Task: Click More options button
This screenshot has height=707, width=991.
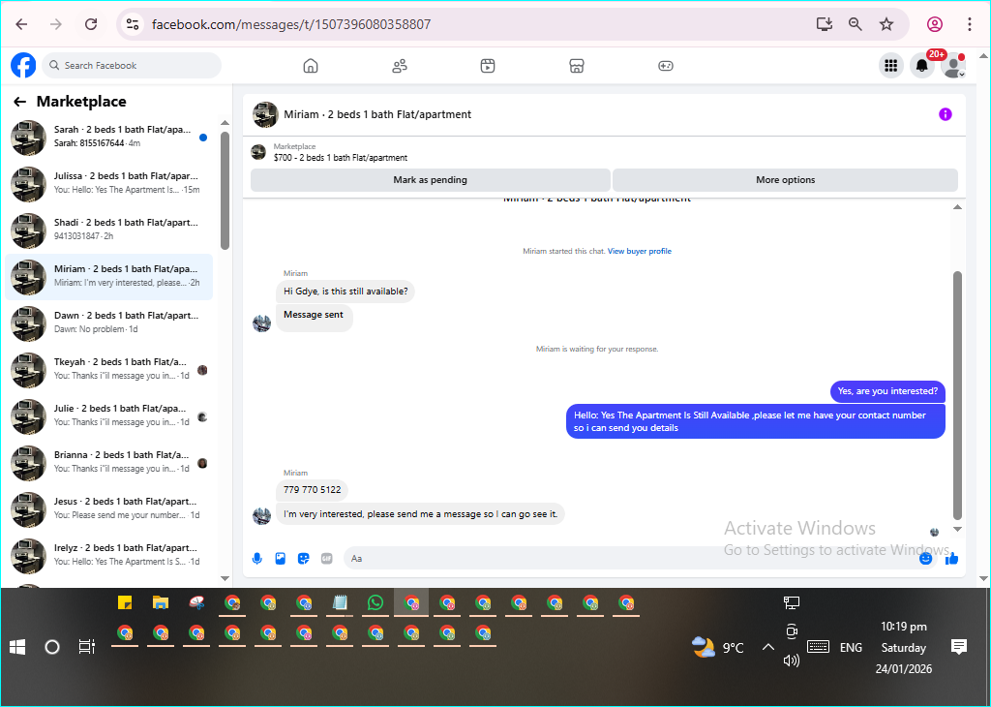Action: click(x=785, y=179)
